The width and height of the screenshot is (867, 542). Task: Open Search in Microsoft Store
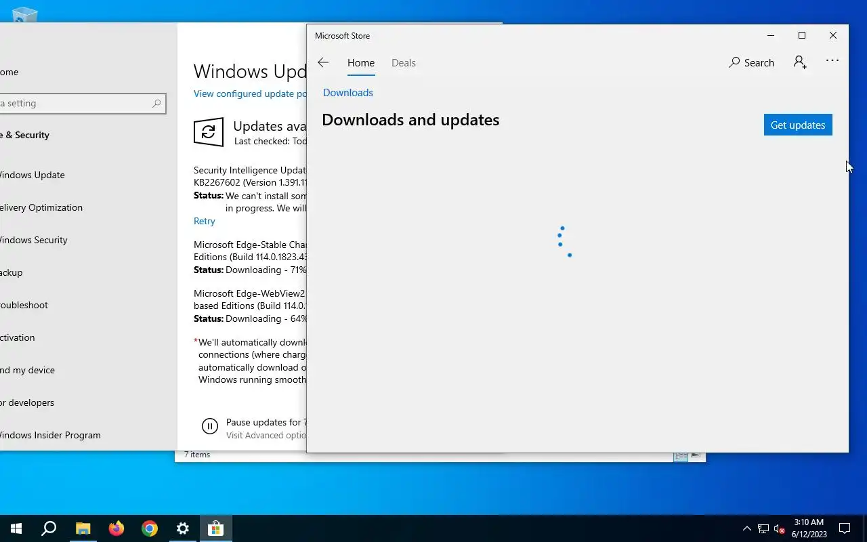click(751, 62)
